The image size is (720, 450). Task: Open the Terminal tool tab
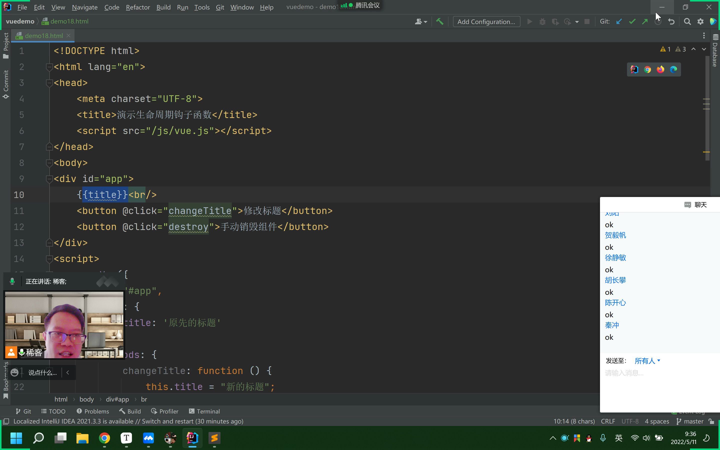(x=204, y=411)
